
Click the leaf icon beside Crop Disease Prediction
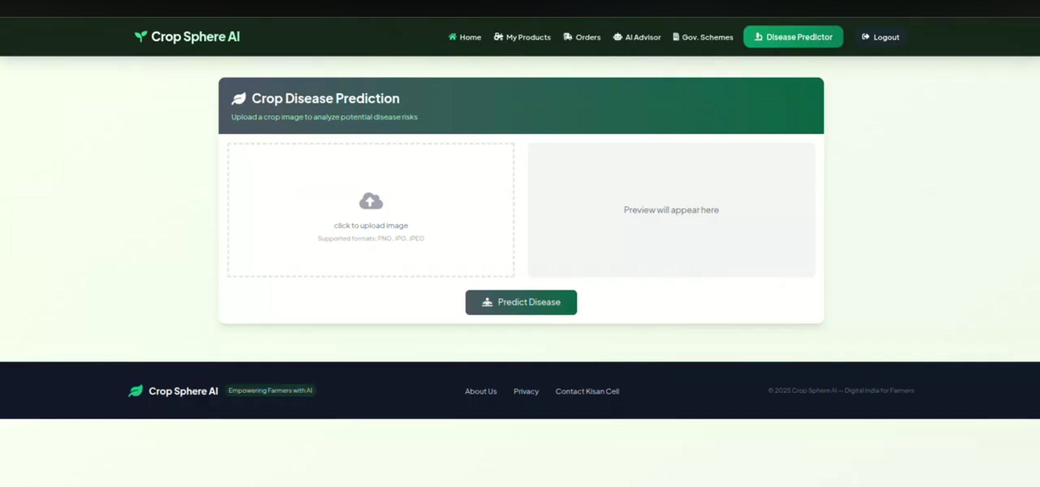(x=239, y=98)
